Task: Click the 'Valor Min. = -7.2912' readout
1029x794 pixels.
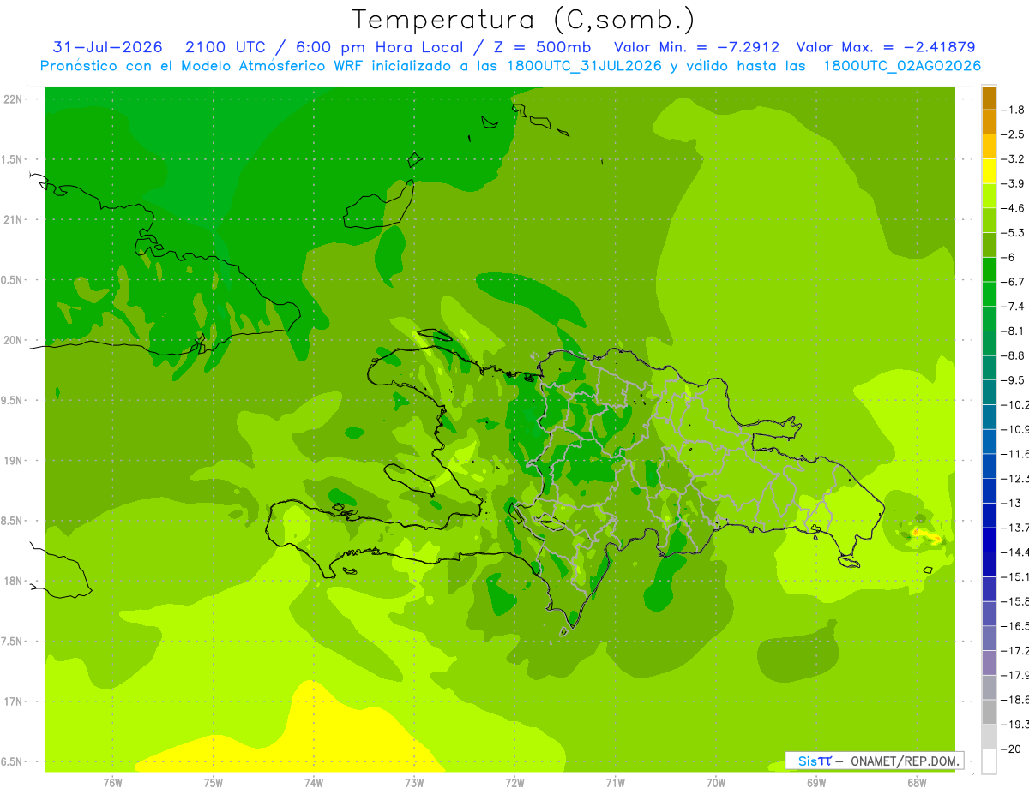Action: tap(696, 47)
